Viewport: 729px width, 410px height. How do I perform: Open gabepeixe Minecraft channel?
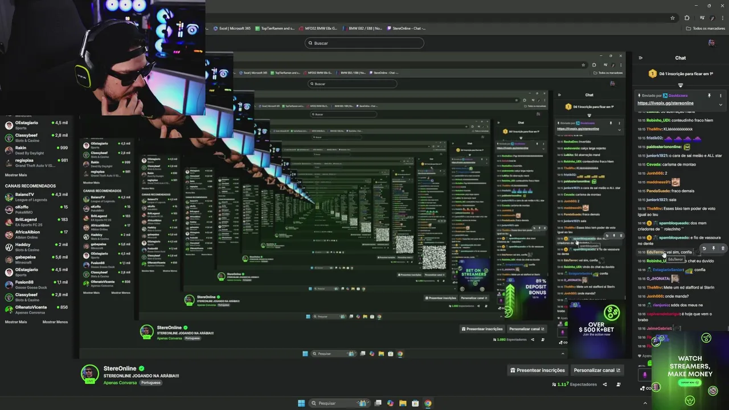click(x=36, y=260)
